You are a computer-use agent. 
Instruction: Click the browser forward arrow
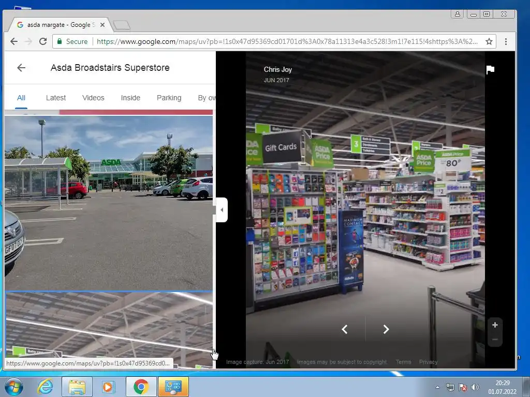pos(28,41)
